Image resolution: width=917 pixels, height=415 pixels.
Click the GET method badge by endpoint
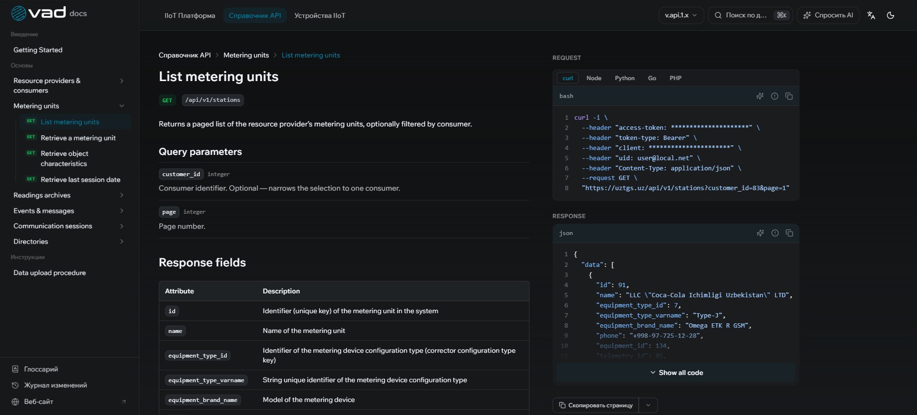point(167,100)
